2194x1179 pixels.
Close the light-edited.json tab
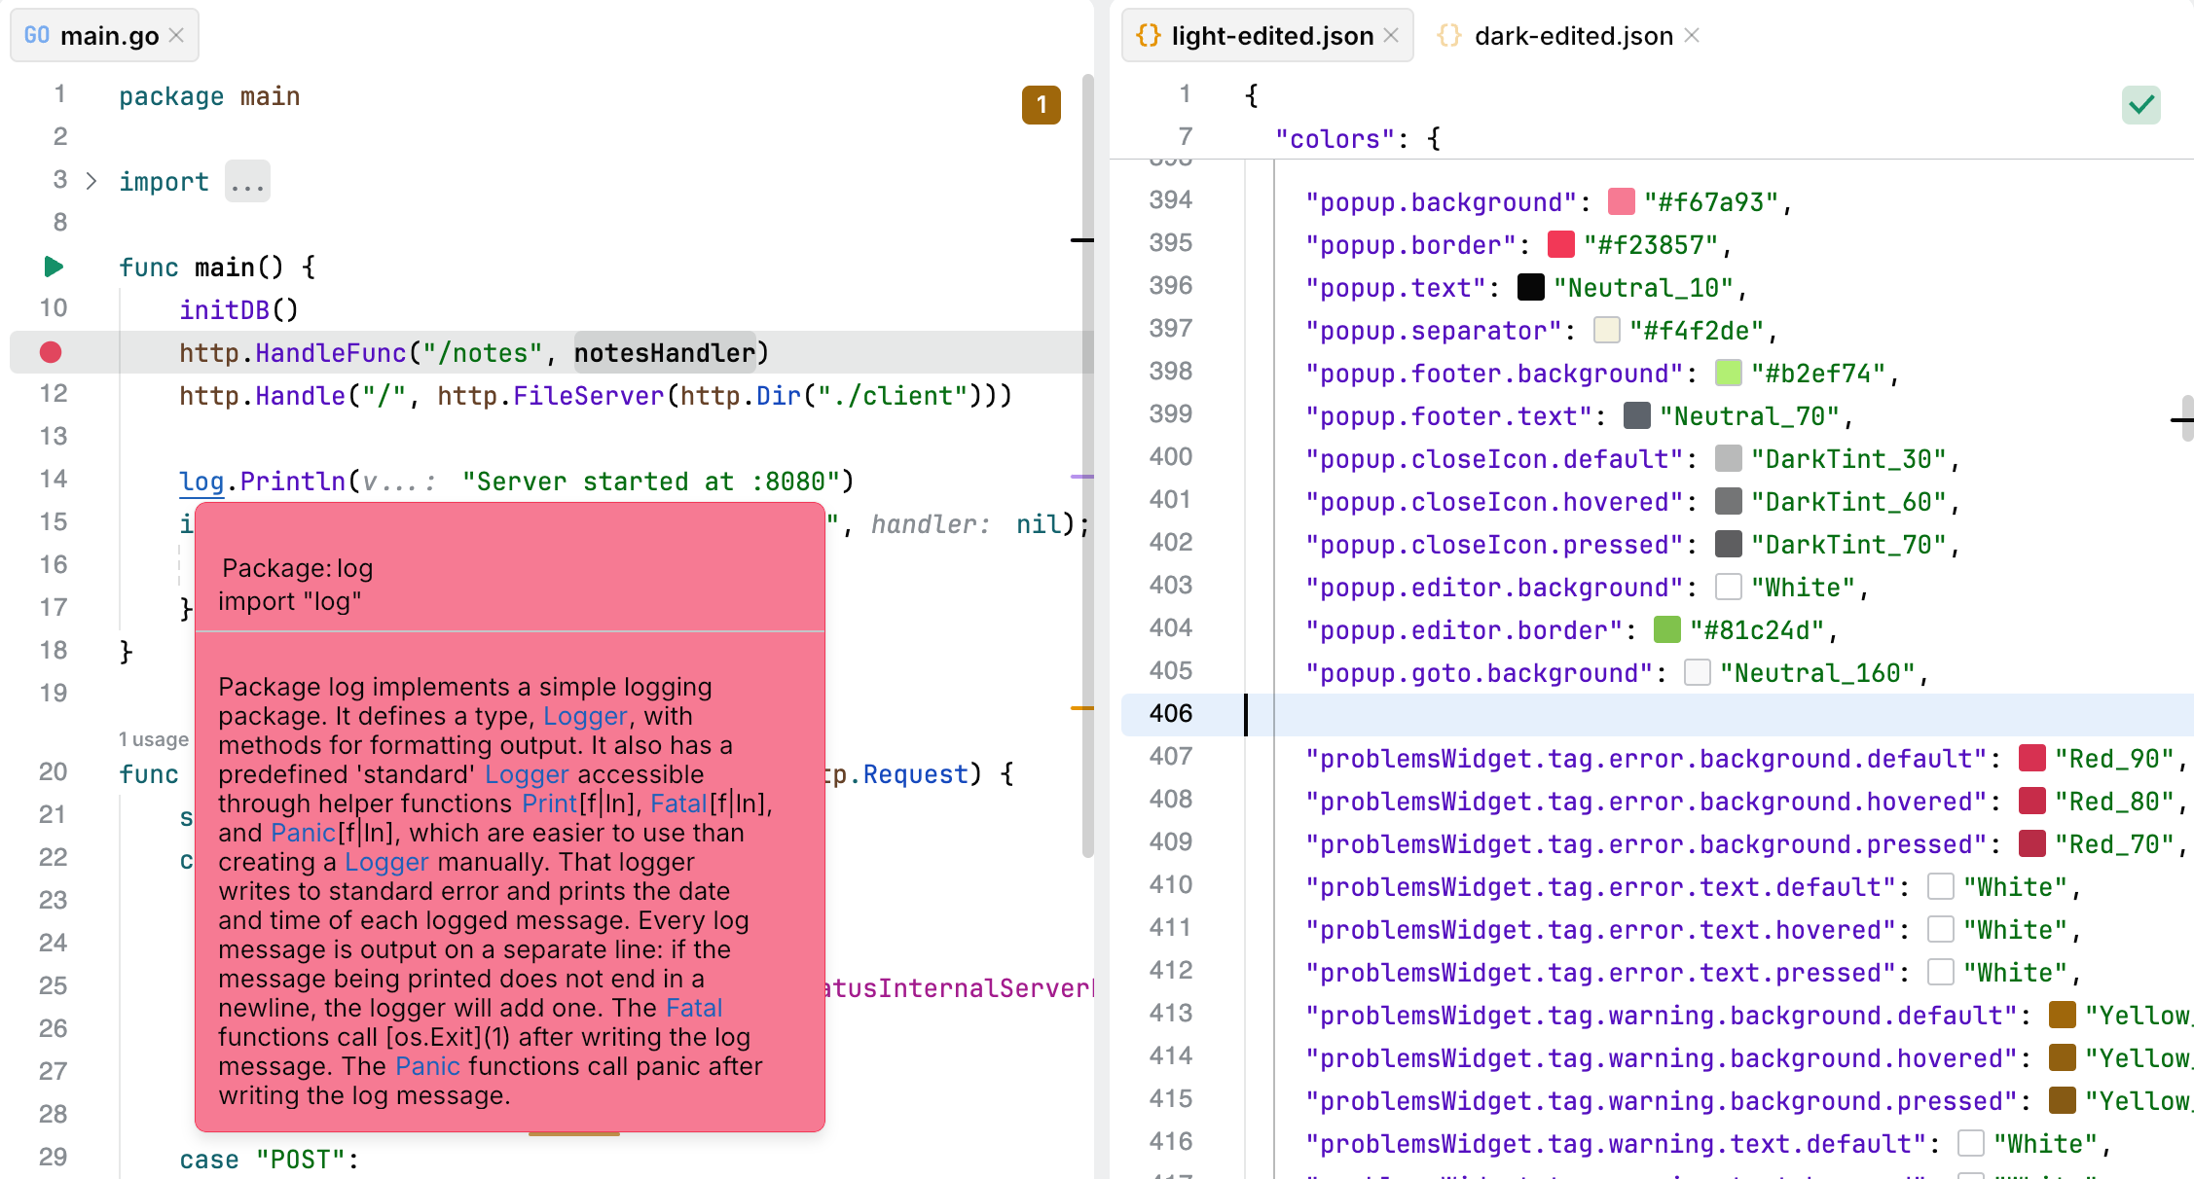pos(1391,35)
